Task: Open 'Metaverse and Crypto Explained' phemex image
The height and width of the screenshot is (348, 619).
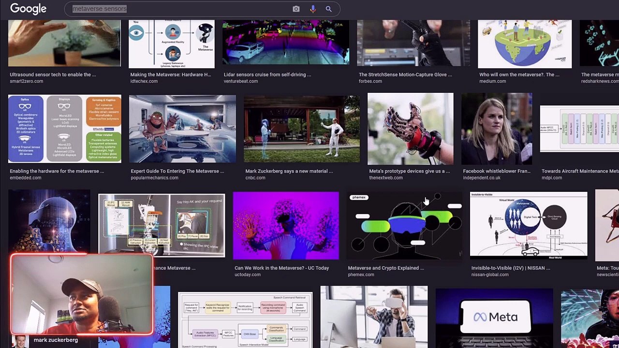Action: tap(405, 226)
